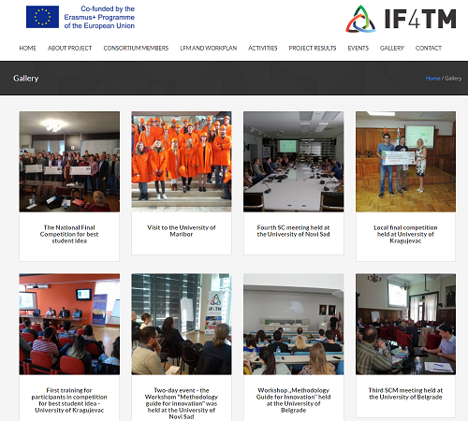The height and width of the screenshot is (421, 468).
Task: Open the Events page
Action: [358, 48]
